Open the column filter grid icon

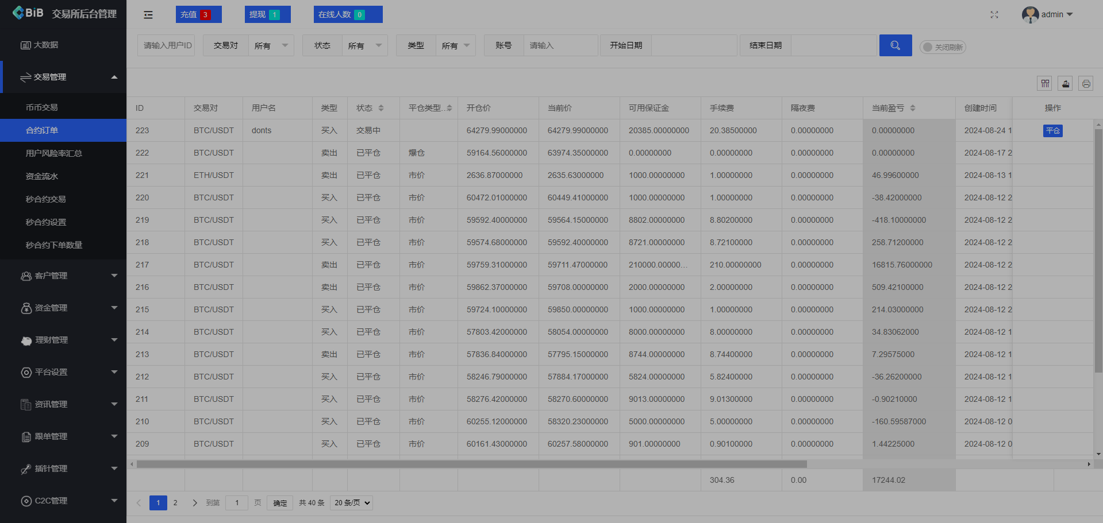[x=1045, y=83]
